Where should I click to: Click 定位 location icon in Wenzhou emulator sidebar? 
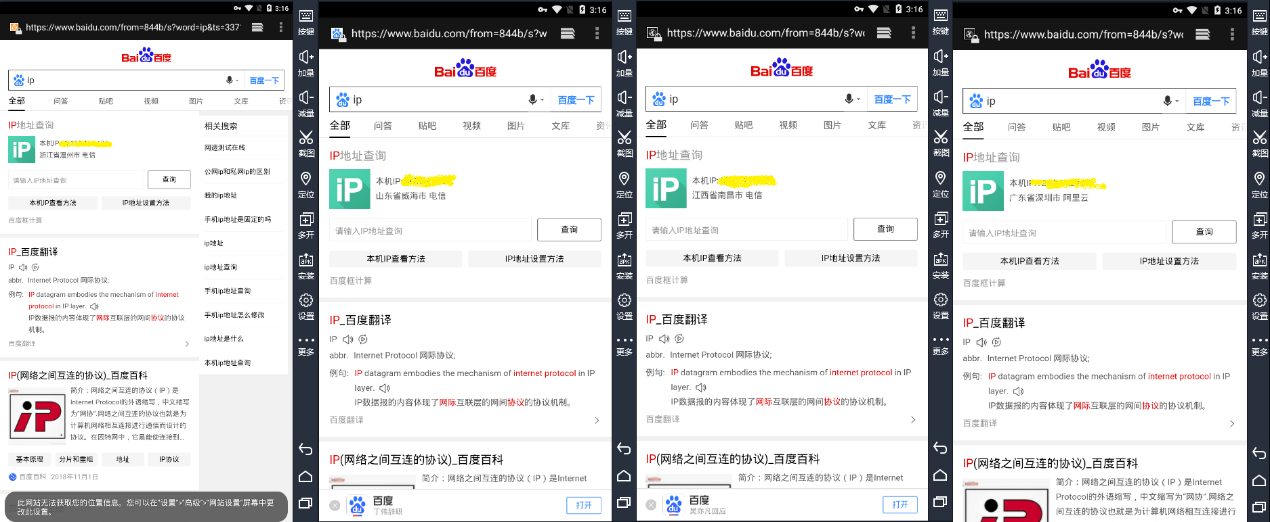[x=306, y=179]
